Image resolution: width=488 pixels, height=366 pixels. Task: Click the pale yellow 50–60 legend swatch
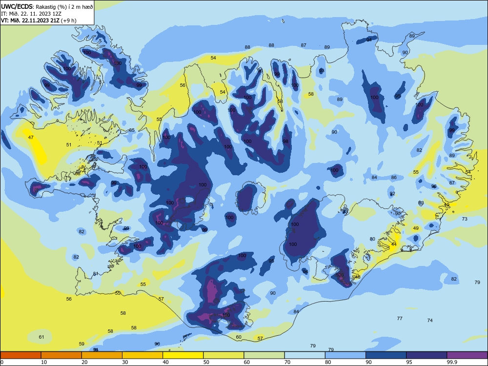pyautogui.click(x=224, y=355)
